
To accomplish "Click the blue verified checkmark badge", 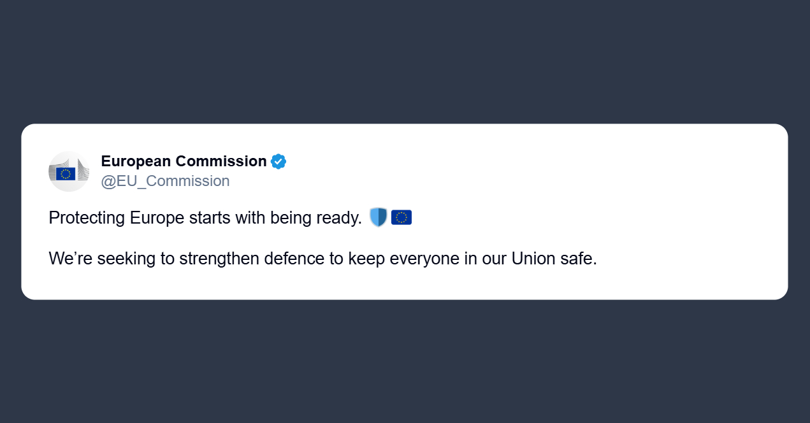I will [x=278, y=162].
